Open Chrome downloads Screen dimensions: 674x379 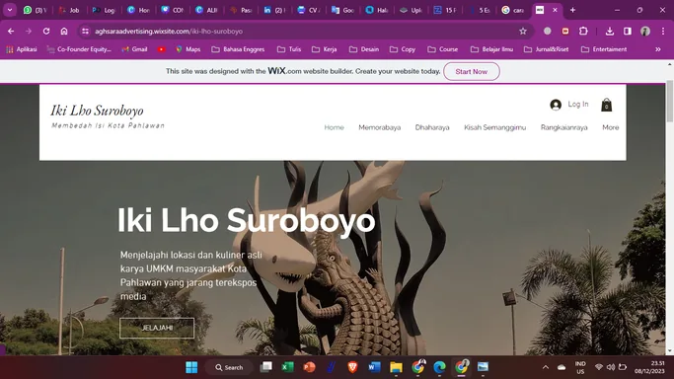point(610,31)
